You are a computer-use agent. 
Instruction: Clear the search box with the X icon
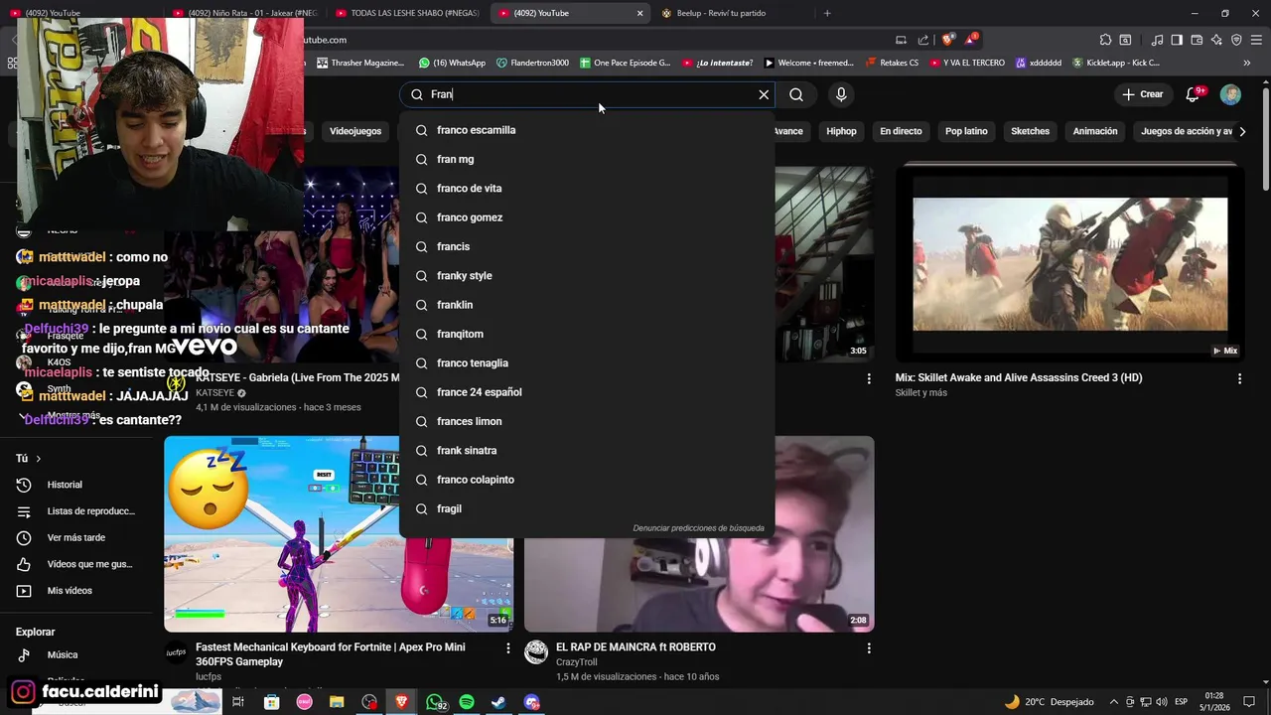764,94
